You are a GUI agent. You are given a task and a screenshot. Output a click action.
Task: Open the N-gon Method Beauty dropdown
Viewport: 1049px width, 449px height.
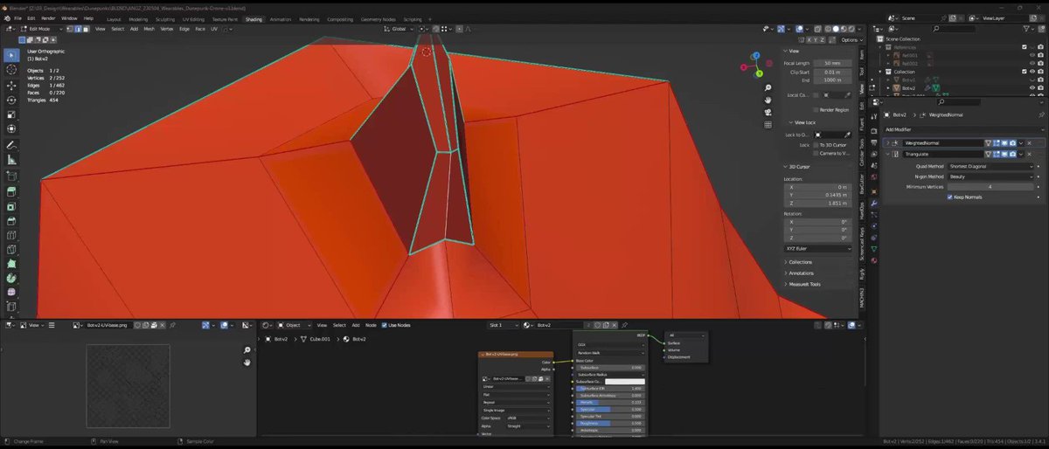click(991, 176)
